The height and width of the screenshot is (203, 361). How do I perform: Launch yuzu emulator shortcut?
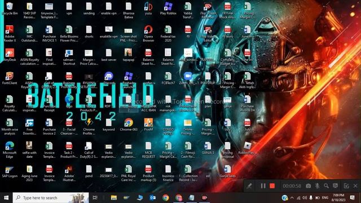(148, 9)
